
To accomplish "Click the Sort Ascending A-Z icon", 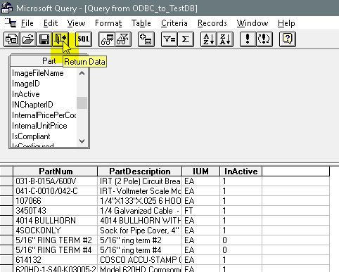I will click(209, 39).
